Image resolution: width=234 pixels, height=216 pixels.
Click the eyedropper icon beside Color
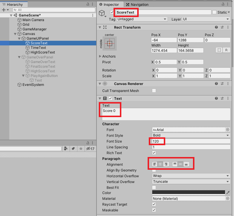click(x=228, y=193)
